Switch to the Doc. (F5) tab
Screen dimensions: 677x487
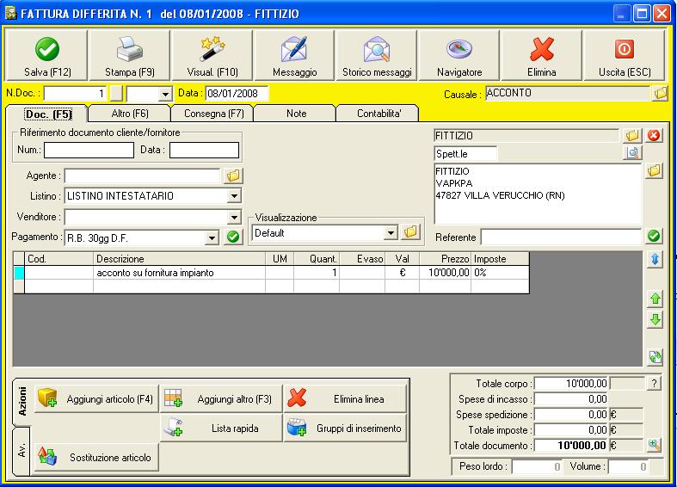(x=47, y=114)
